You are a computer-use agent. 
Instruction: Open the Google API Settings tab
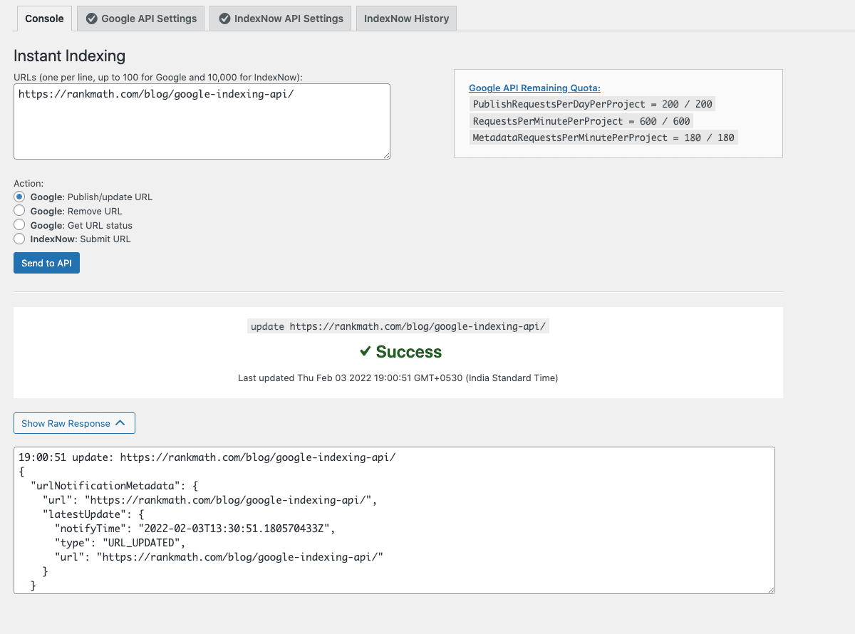141,19
